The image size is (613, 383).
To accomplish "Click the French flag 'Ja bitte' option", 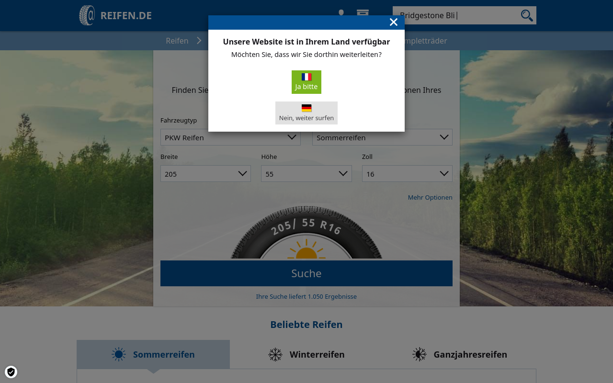I will (306, 82).
